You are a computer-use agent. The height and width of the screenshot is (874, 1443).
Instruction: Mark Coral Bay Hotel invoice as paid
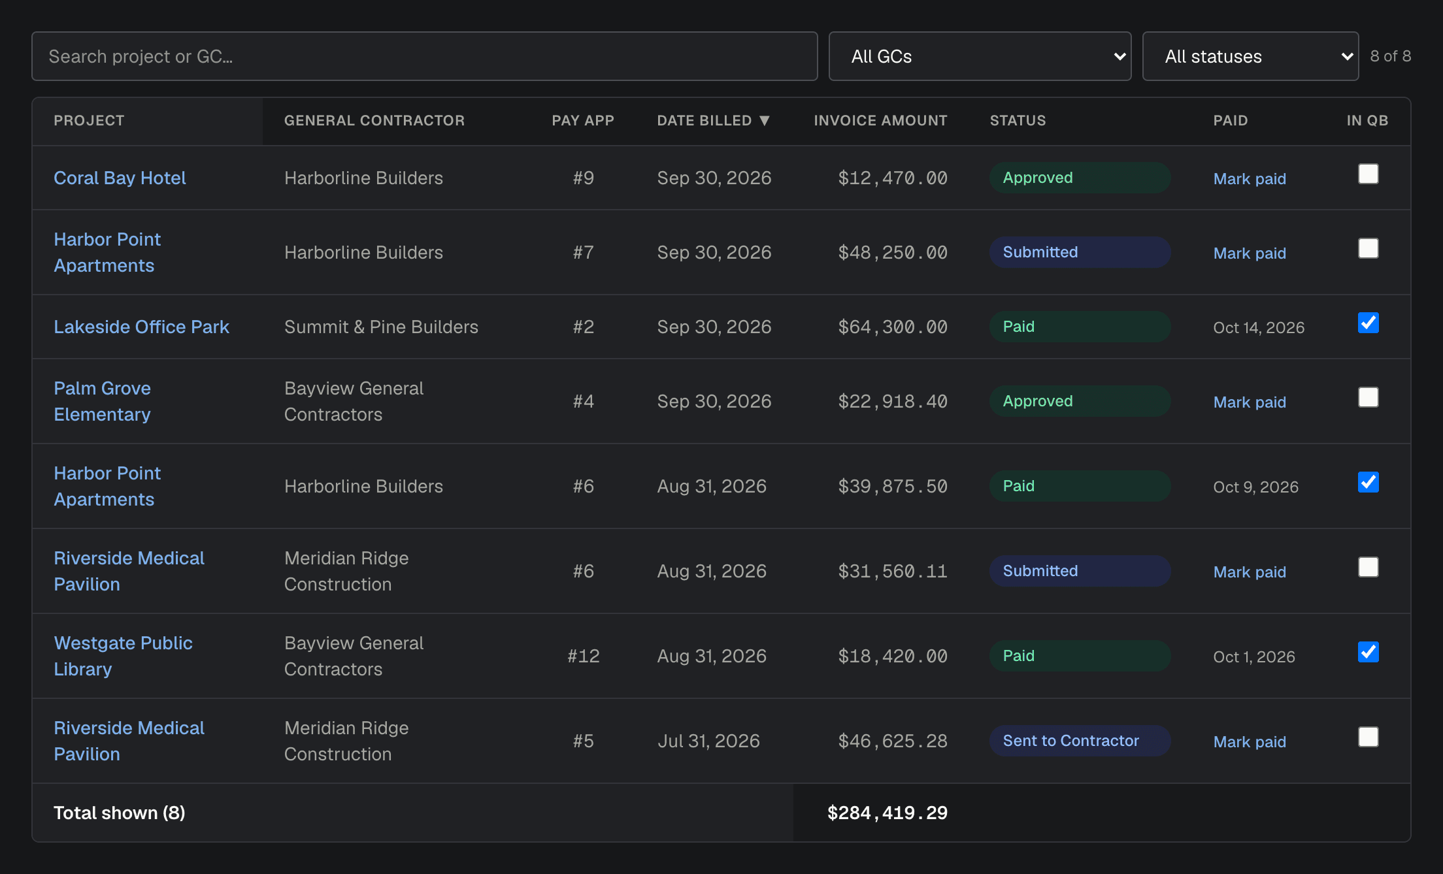click(x=1250, y=178)
